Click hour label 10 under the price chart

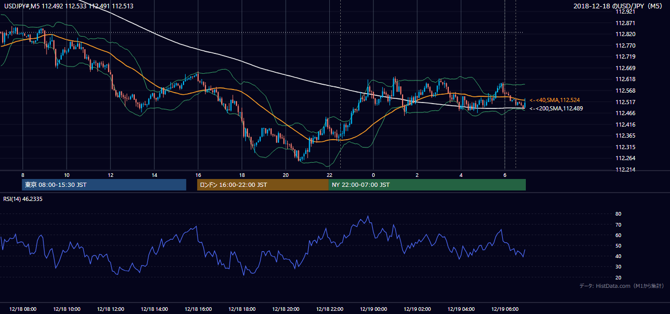(x=67, y=175)
